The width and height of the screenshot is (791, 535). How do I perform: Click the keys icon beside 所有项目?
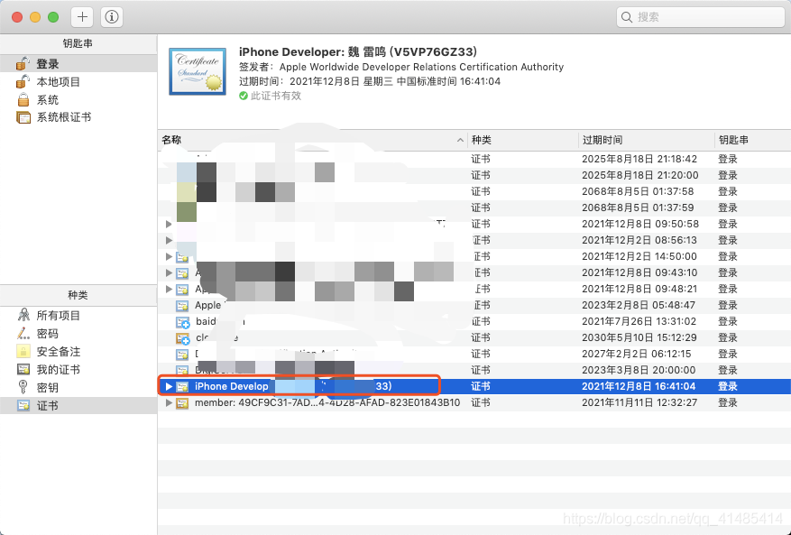(23, 316)
